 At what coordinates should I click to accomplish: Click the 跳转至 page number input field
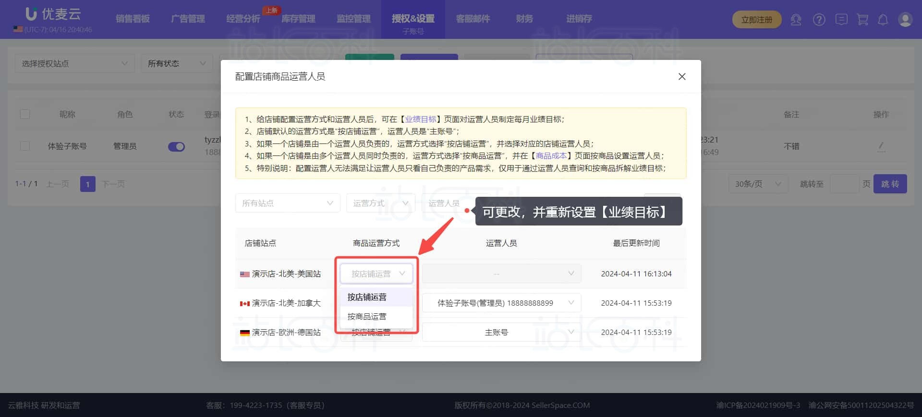(844, 184)
